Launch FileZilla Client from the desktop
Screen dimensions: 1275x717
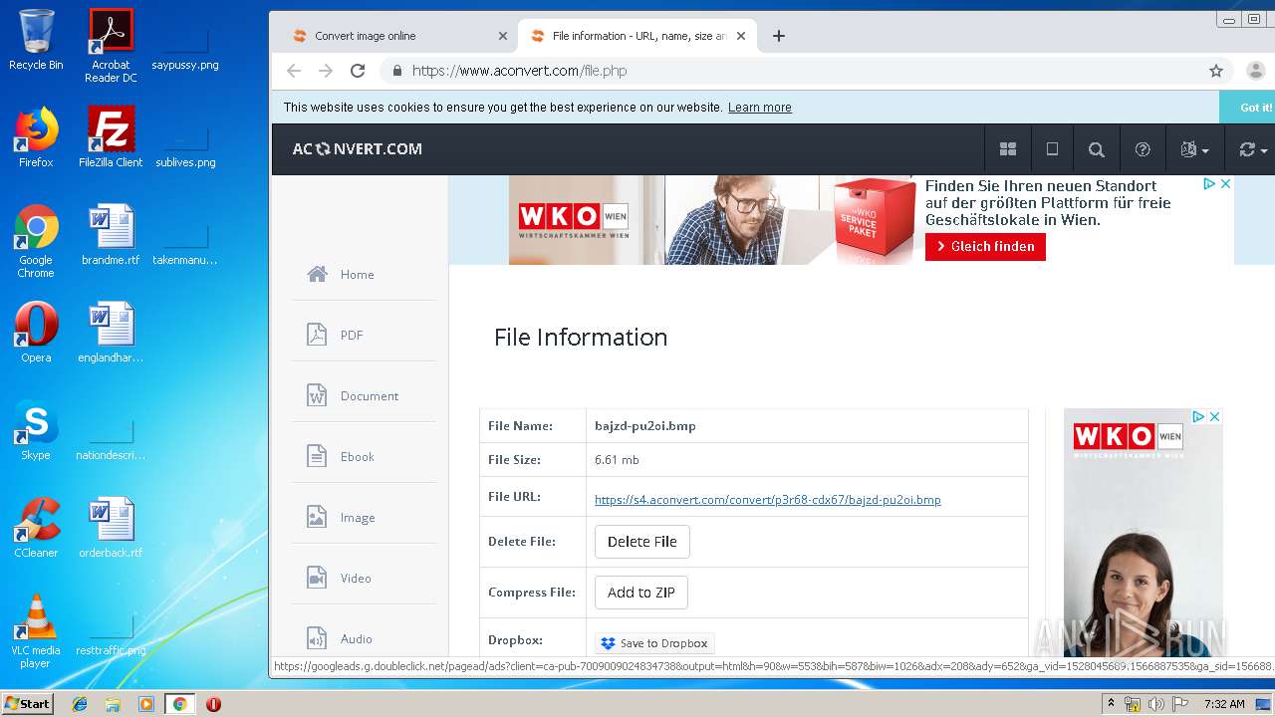(111, 137)
